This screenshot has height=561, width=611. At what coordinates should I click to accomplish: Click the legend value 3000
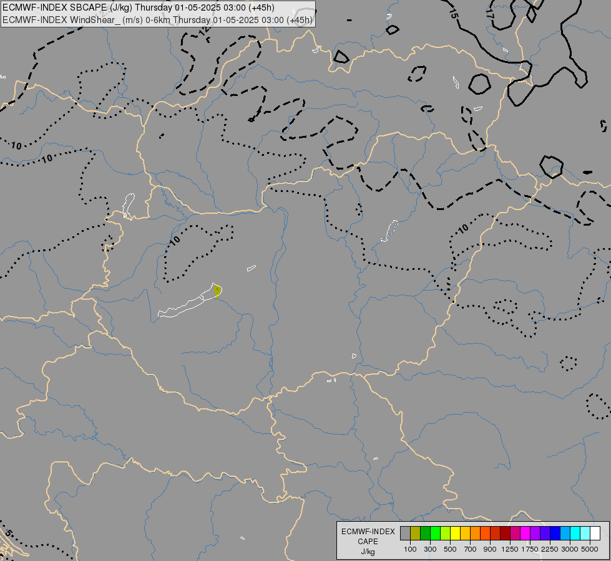(x=570, y=549)
